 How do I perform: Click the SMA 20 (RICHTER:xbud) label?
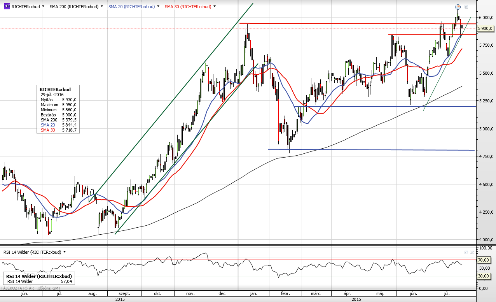point(131,7)
